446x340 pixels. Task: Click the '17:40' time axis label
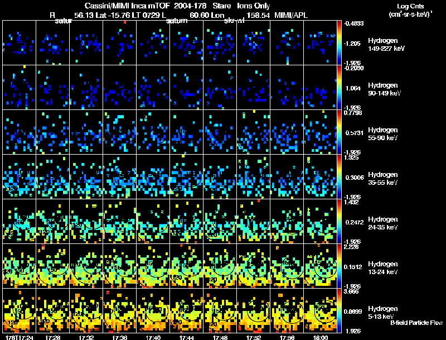[x=153, y=338]
